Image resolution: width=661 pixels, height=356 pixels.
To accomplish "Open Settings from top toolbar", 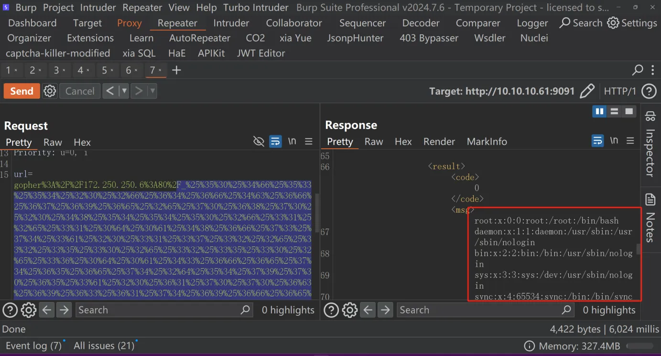I will click(x=632, y=23).
